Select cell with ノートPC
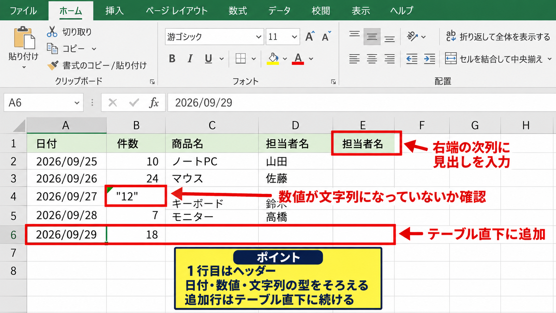556x313 pixels. tap(212, 161)
